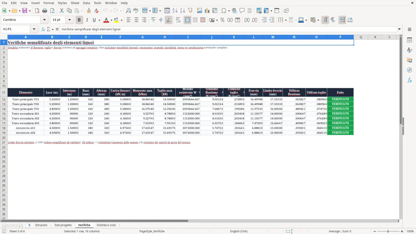Click the Insert Pivot Table icon

[215, 11]
